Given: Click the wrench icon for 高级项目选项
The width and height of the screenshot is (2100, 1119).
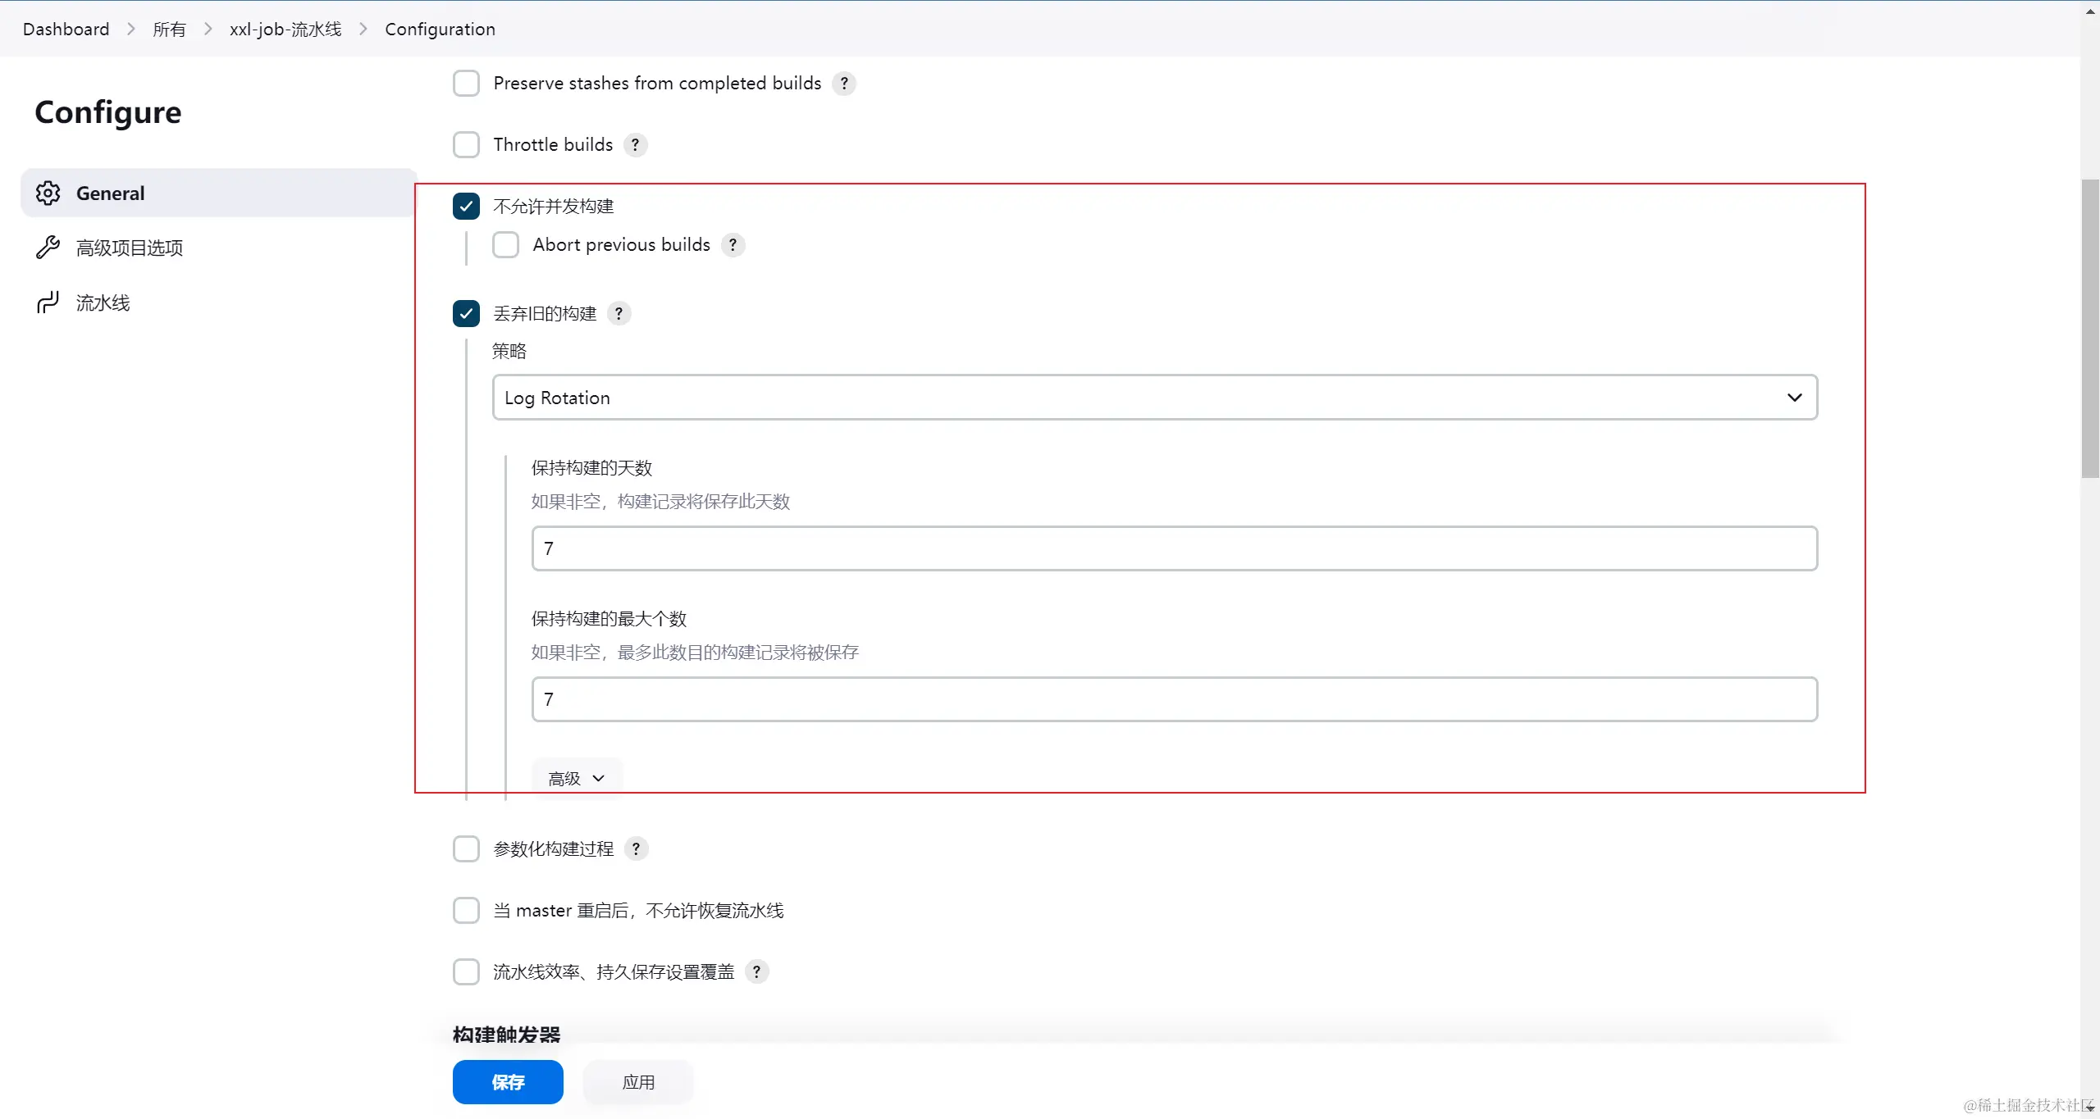Looking at the screenshot, I should [x=48, y=248].
